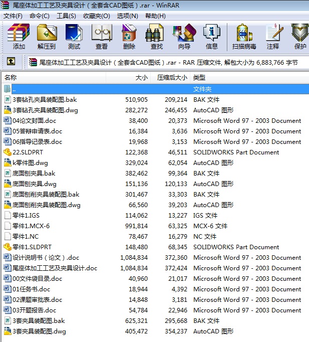Open the 文件(F) menu
This screenshot has width=309, height=342.
[x=13, y=16]
